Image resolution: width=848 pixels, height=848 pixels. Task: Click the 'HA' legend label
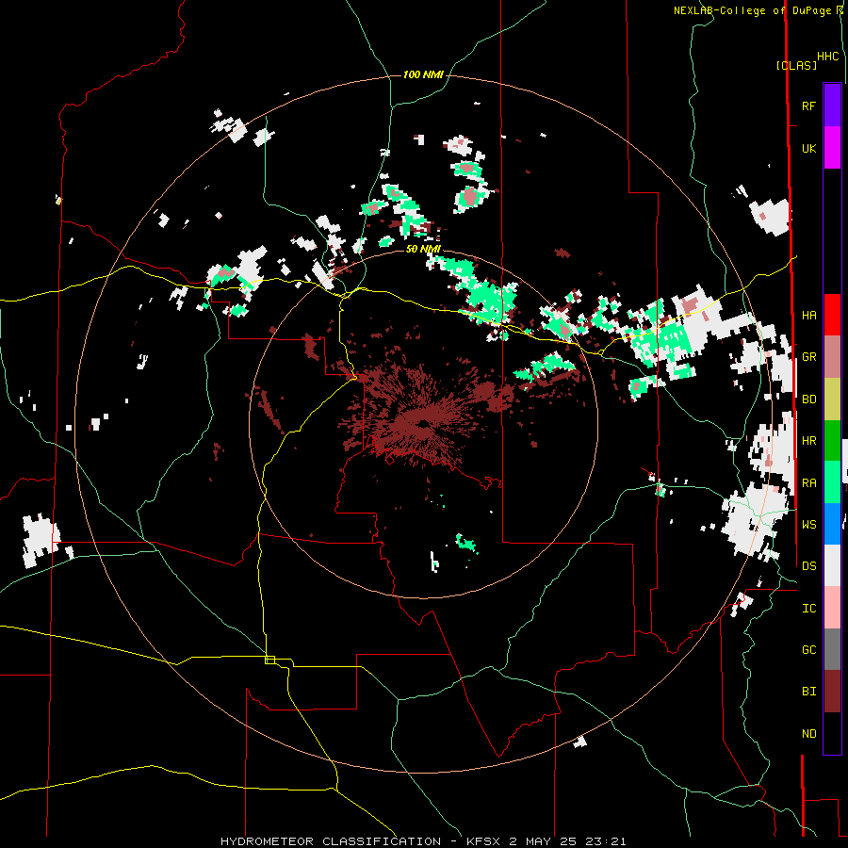(x=808, y=315)
